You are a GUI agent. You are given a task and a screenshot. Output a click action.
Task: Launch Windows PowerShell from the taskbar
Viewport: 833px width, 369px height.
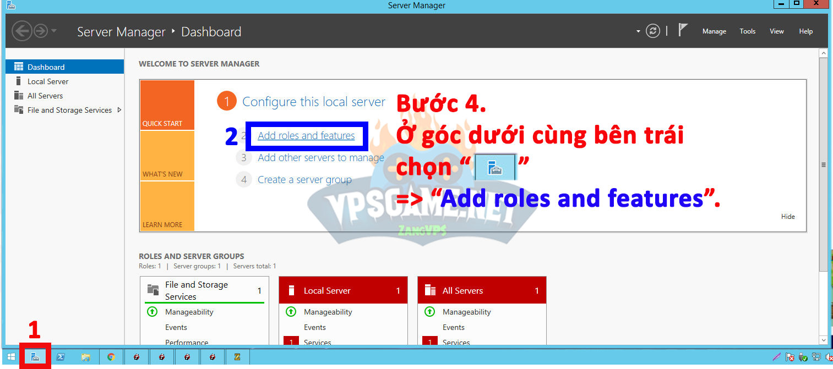coord(61,357)
